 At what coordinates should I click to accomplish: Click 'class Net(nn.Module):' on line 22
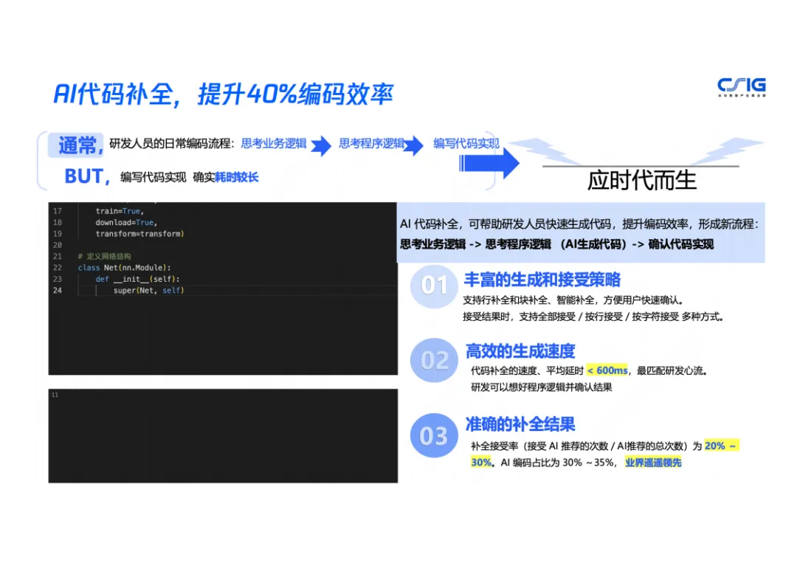[125, 268]
